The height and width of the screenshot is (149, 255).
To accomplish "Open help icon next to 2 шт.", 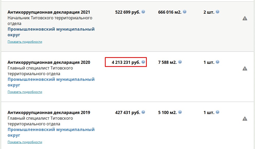I will tap(217, 12).
